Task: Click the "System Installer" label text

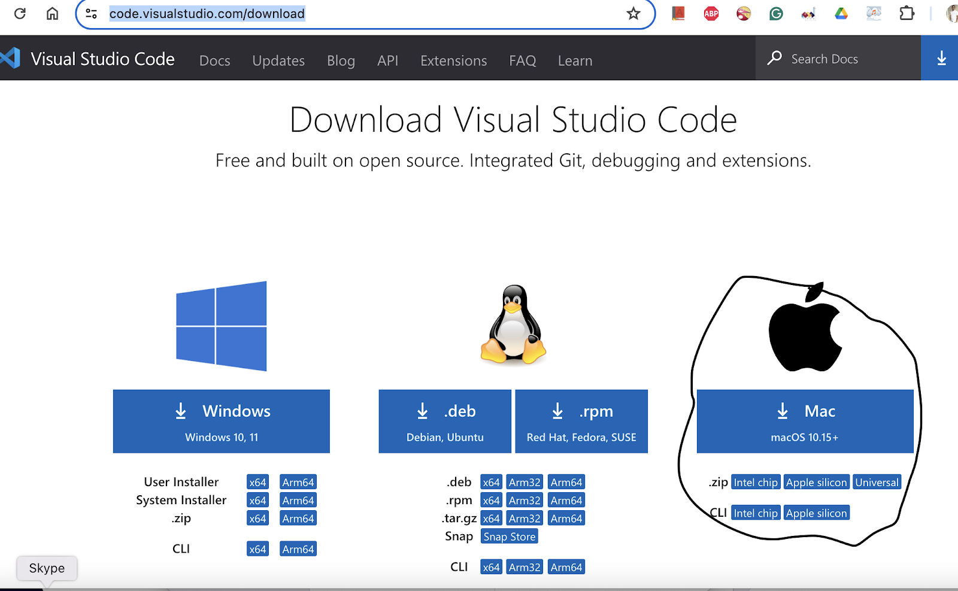Action: point(181,500)
